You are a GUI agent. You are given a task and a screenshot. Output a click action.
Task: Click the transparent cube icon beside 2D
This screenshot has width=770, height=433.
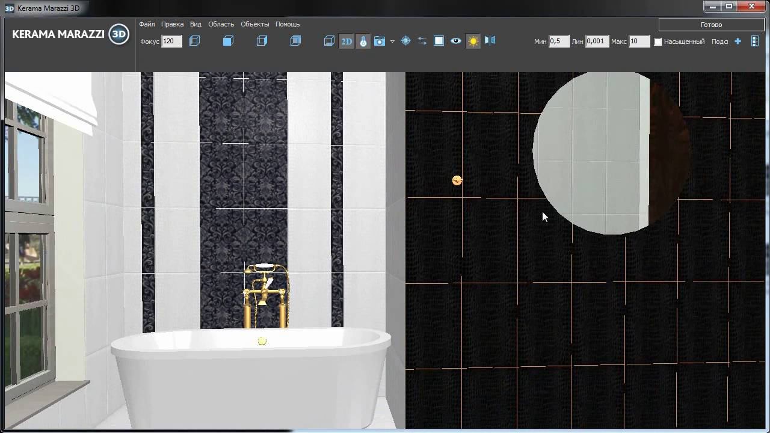pos(329,41)
